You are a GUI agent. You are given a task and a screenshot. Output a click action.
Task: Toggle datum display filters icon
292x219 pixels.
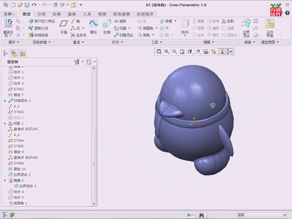coord(214,52)
